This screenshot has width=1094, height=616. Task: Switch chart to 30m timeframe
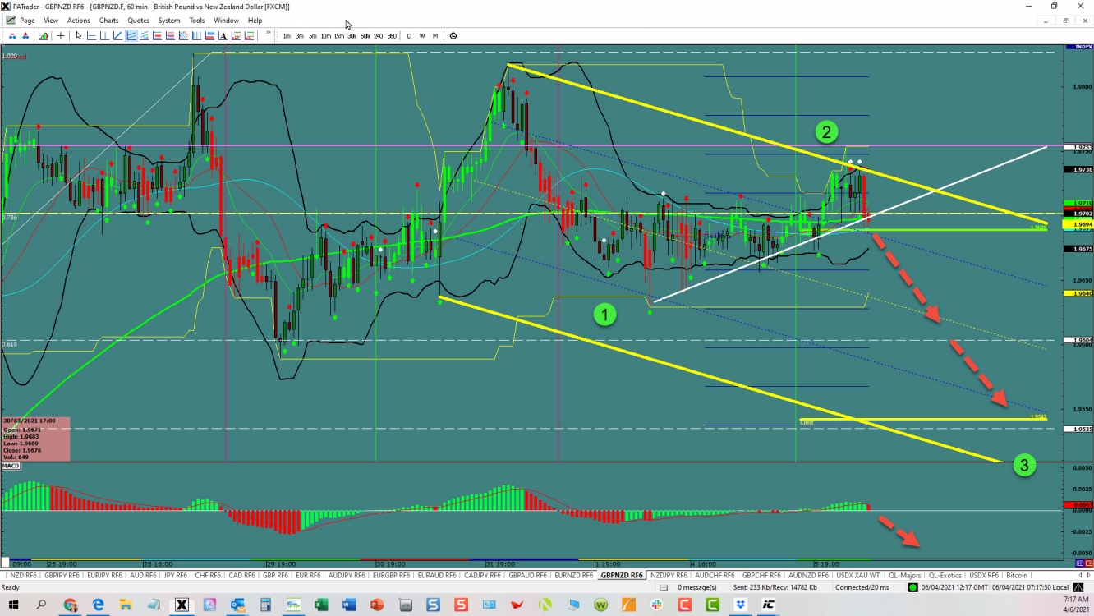(352, 36)
